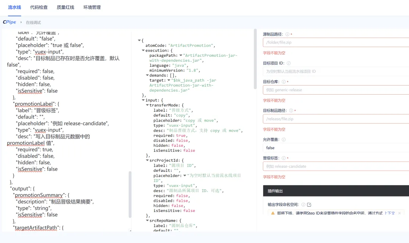Dismiss the 即将下线 notice with its X

click(400, 213)
